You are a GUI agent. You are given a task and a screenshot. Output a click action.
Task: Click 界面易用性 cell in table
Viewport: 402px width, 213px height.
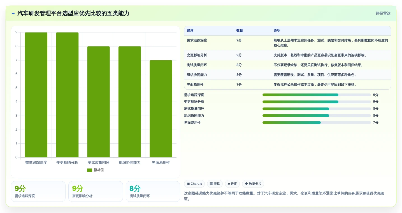(x=195, y=85)
